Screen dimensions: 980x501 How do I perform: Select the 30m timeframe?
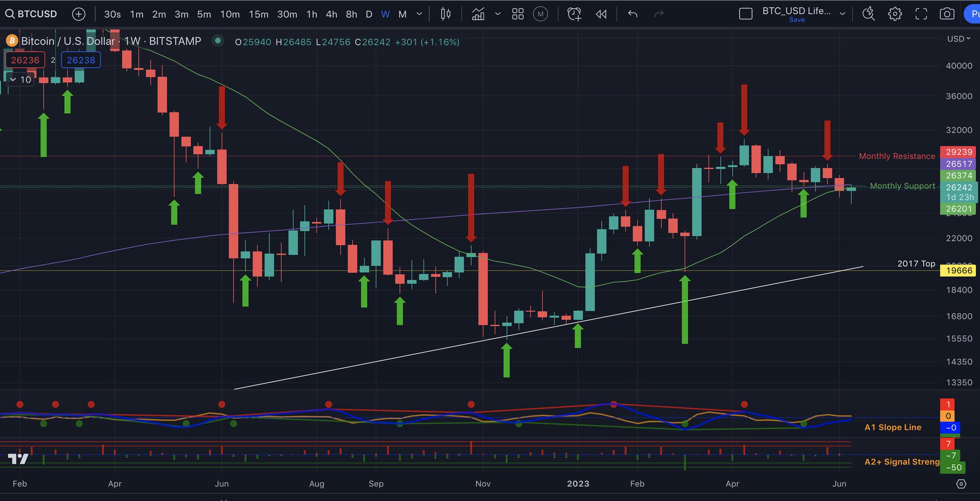(287, 14)
